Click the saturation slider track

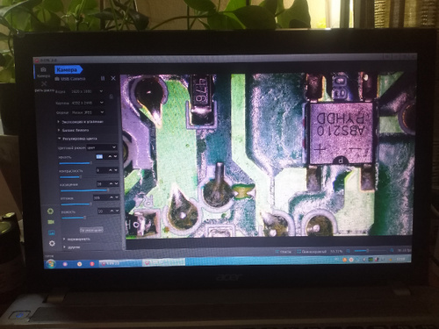[84, 190]
